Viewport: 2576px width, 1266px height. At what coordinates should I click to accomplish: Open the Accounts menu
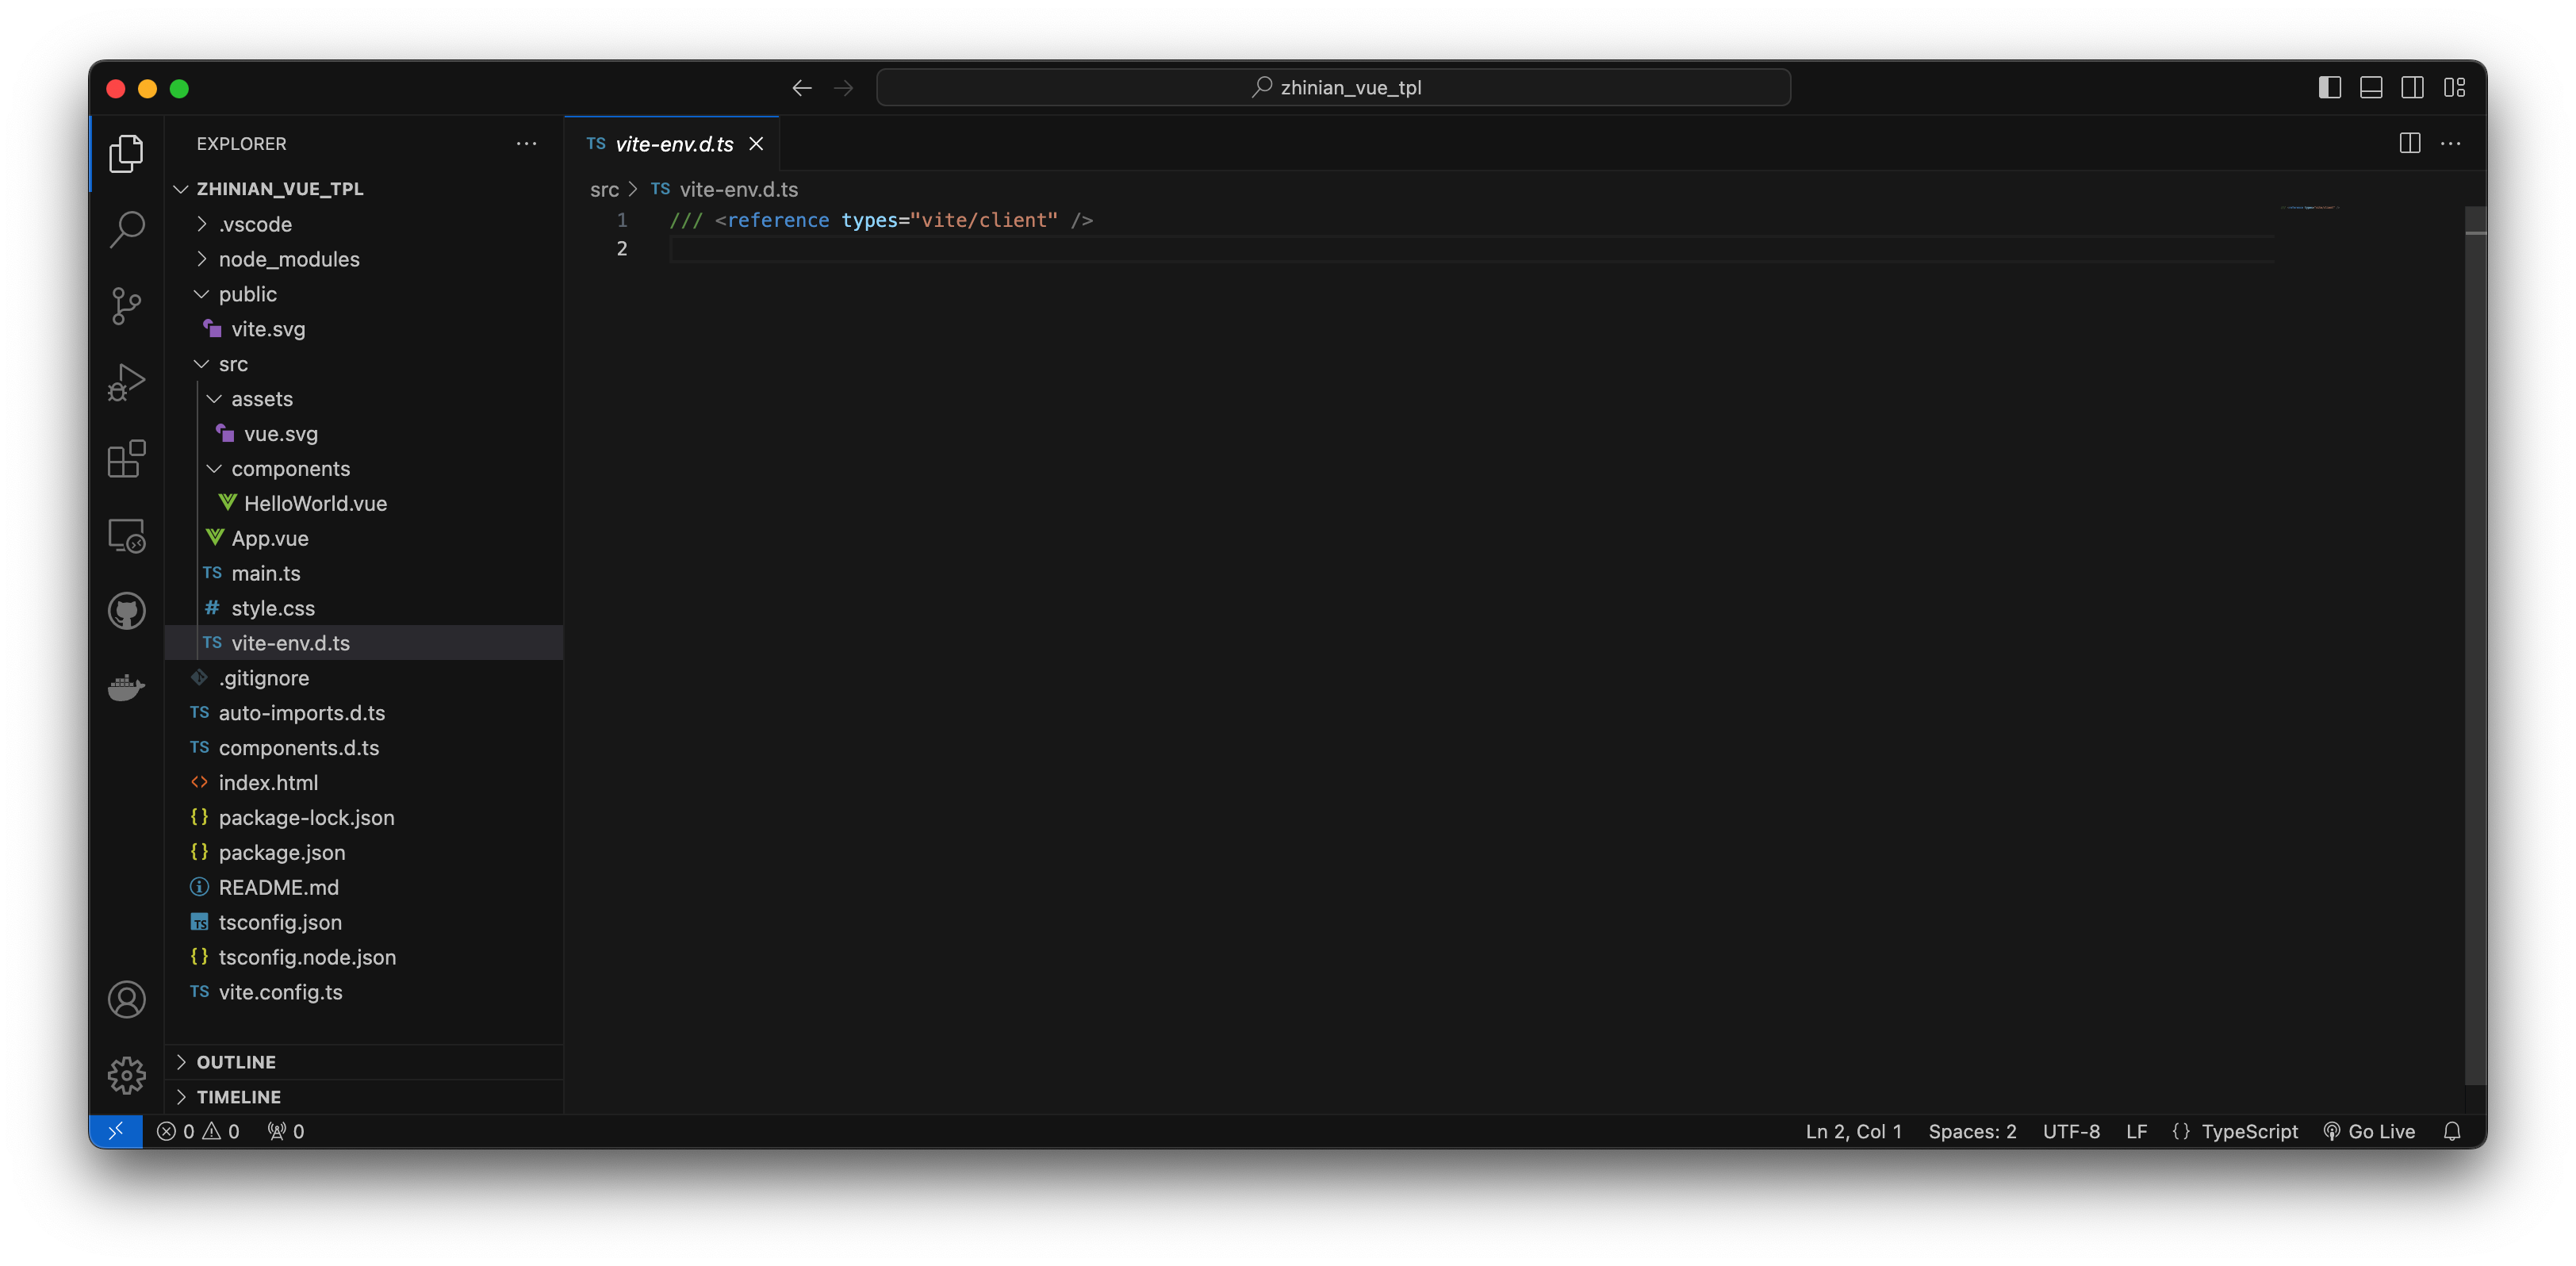(126, 999)
